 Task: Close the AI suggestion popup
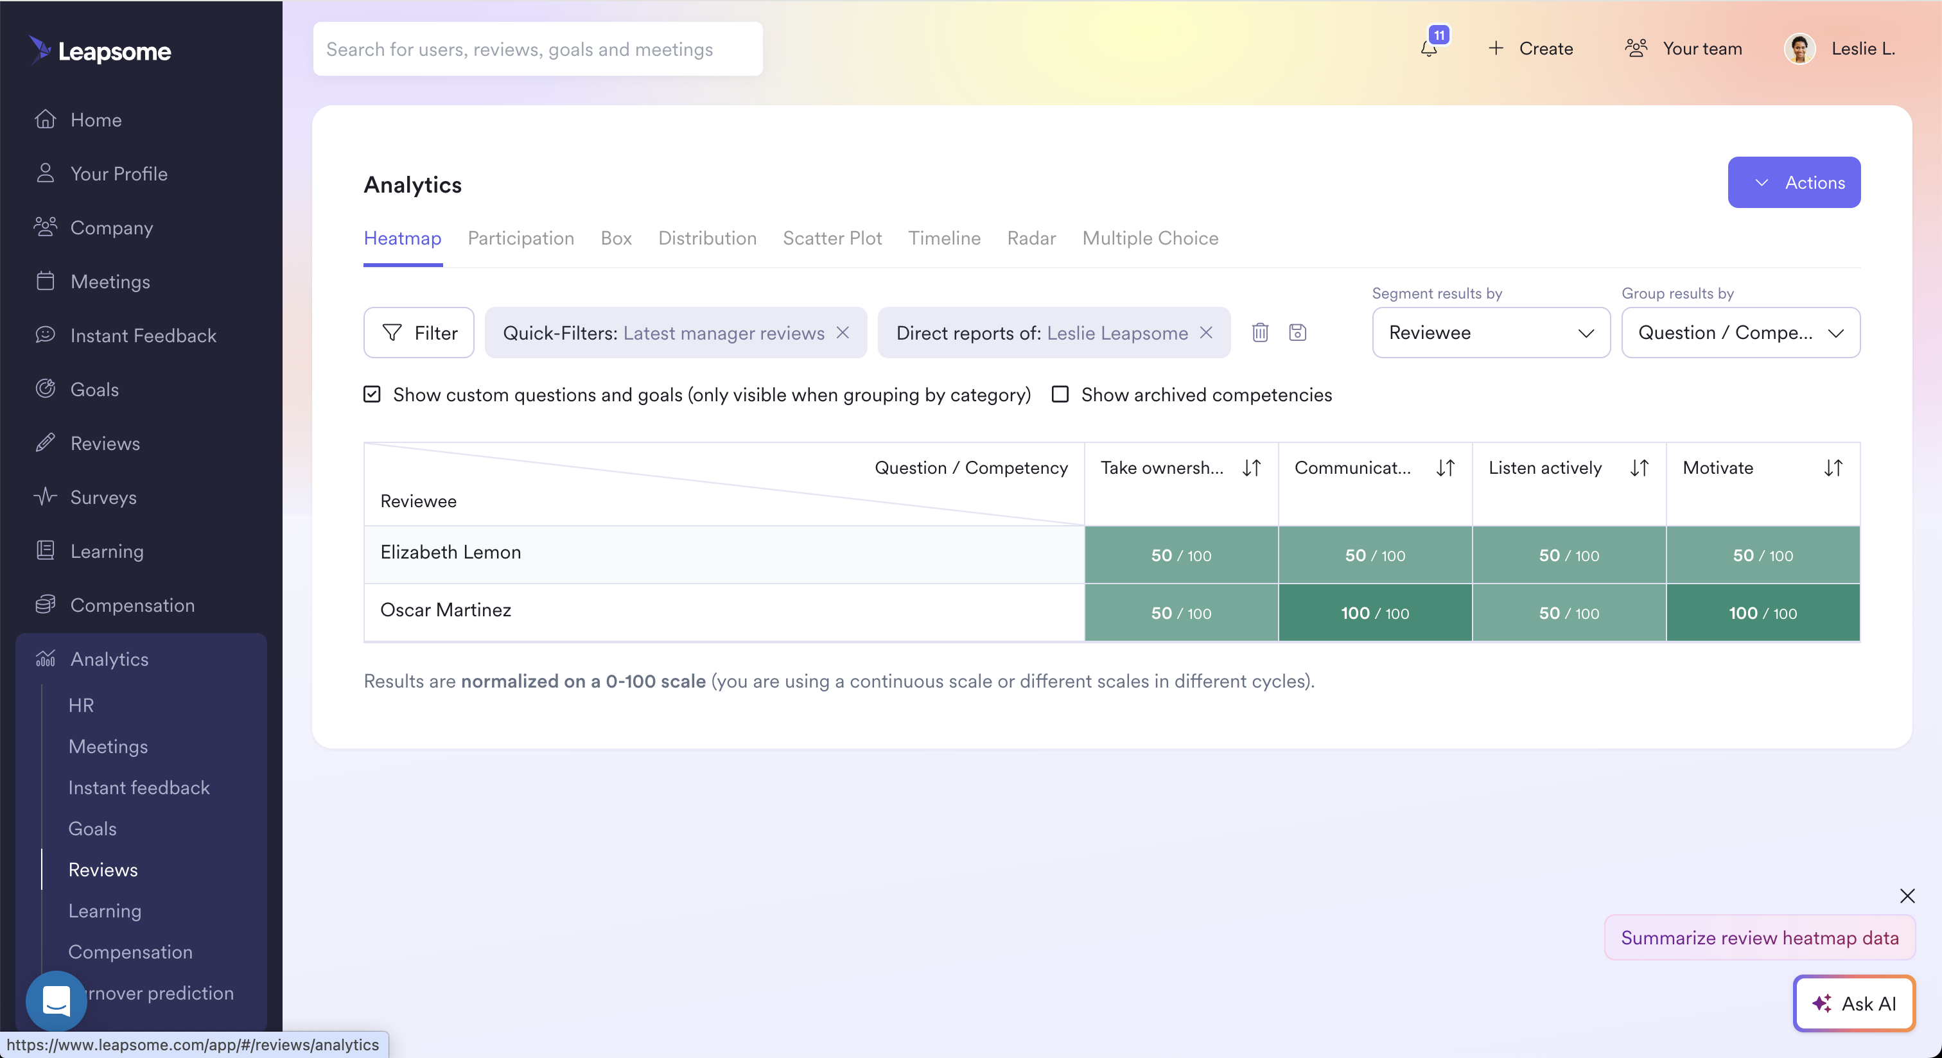[1907, 895]
